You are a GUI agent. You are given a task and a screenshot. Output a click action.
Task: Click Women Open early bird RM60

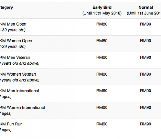[x=102, y=41]
